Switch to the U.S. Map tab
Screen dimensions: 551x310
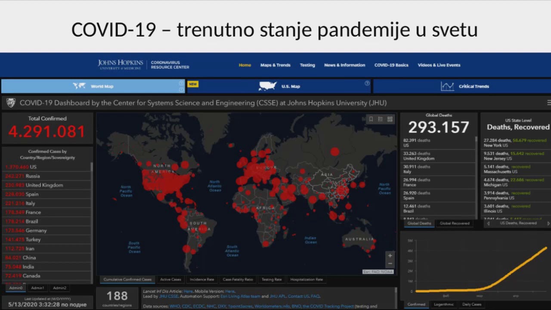(279, 86)
